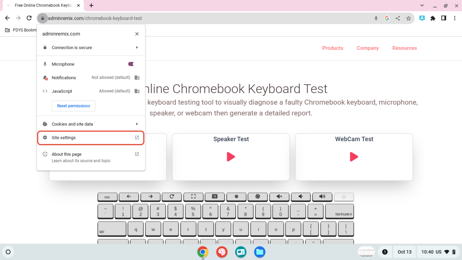Click the overview windows key on virtual keyboard

[x=215, y=197]
